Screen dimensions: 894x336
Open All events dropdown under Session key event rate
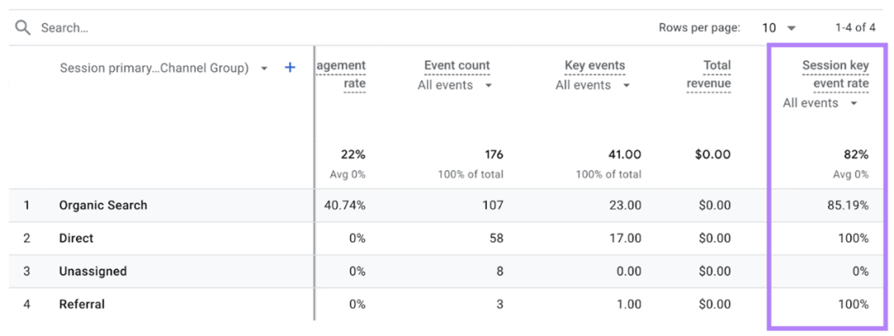coord(819,103)
